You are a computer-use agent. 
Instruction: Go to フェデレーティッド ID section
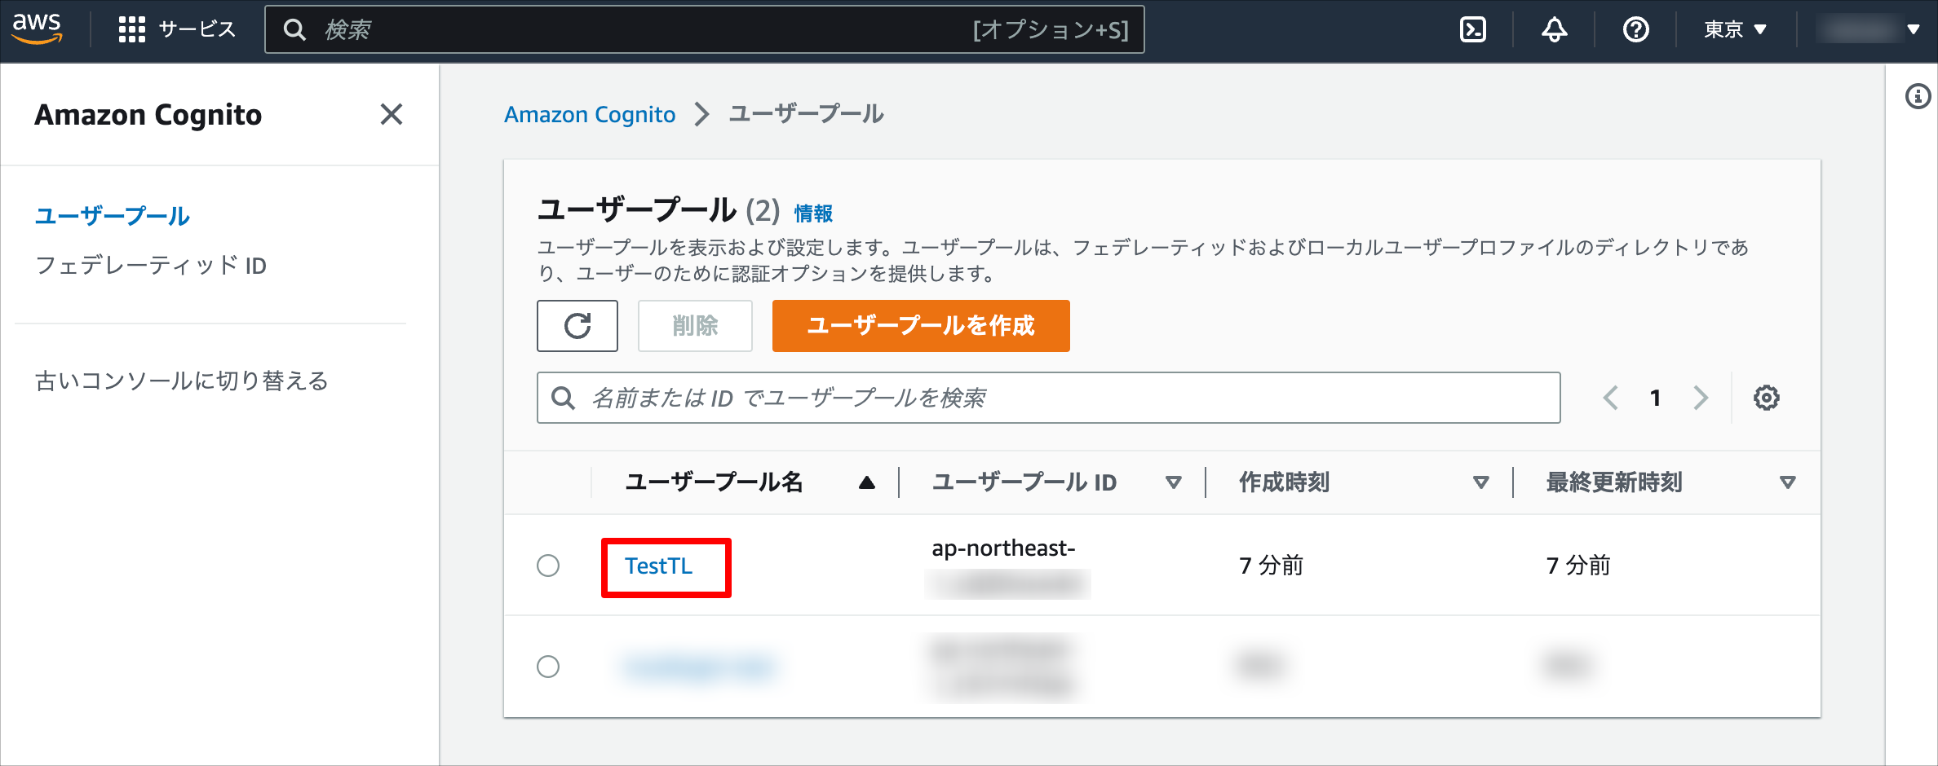pos(151,265)
